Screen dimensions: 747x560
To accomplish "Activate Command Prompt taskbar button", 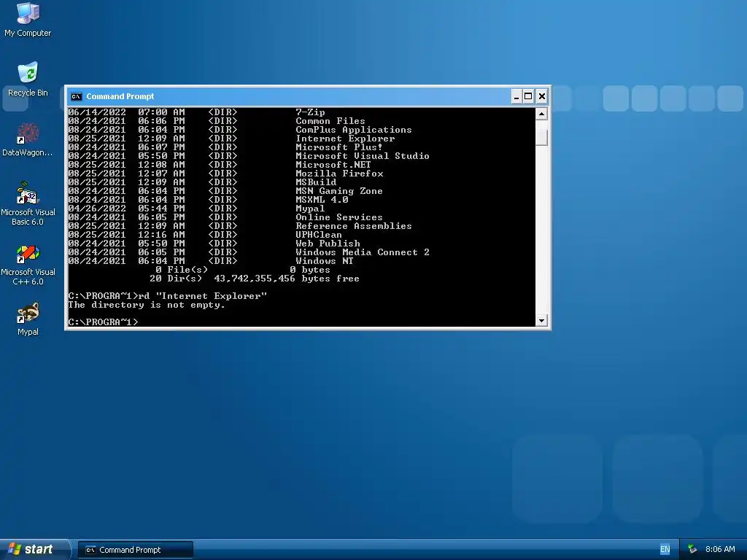I will [135, 550].
